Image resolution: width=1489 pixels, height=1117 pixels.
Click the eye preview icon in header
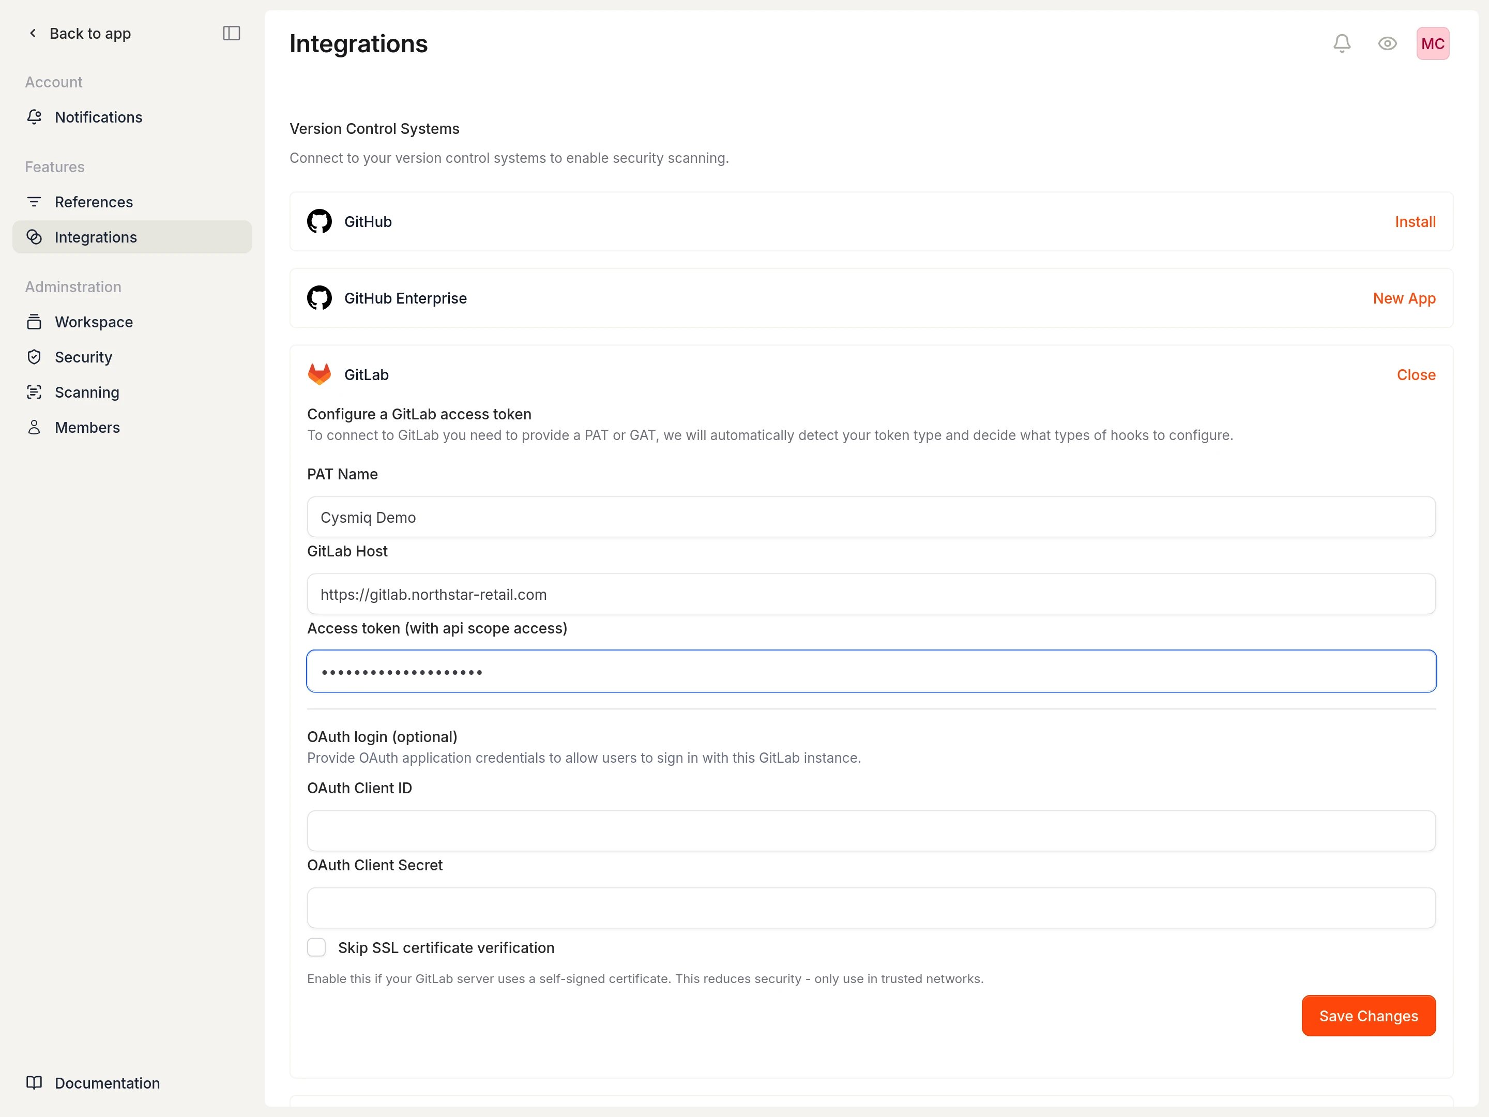pyautogui.click(x=1387, y=44)
